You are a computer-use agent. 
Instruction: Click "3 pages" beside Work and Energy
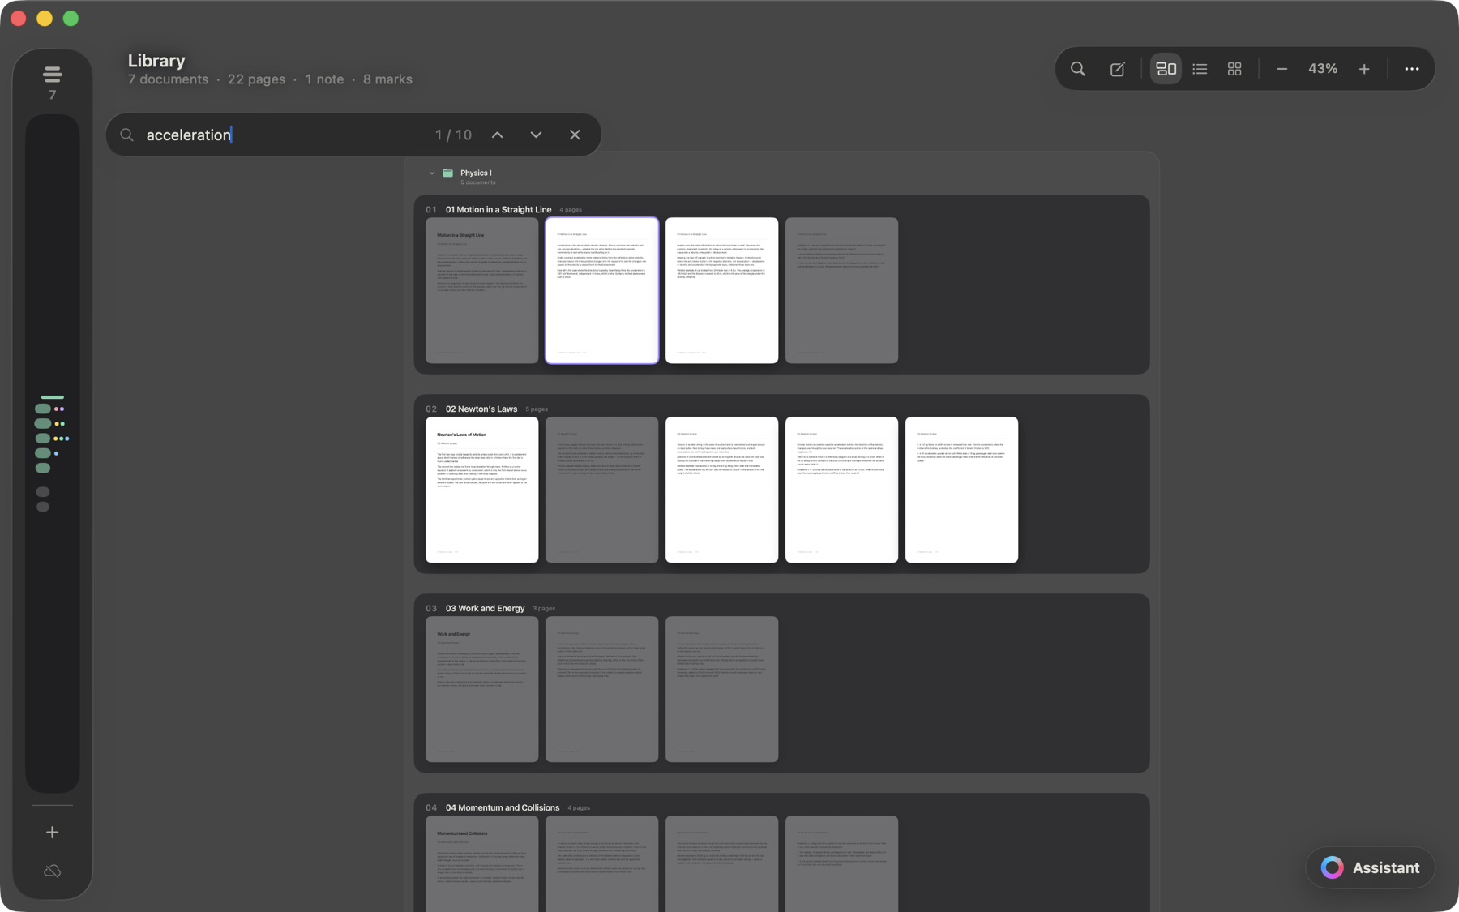click(544, 609)
